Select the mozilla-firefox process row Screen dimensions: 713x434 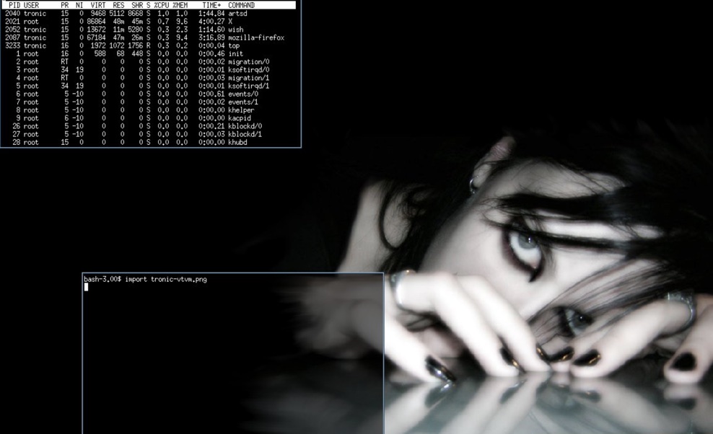coord(144,37)
